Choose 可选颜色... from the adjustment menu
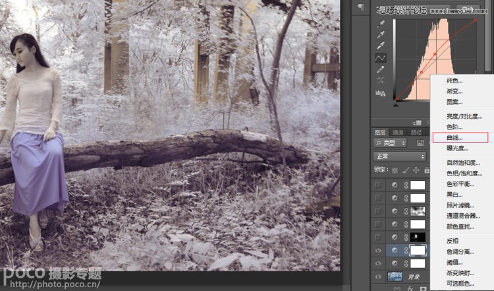This screenshot has width=494, height=291. pos(459,284)
